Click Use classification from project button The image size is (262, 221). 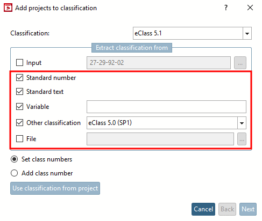click(x=55, y=188)
